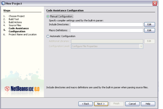This screenshot has width=163, height=109.
Task: Click the Steps heading
Action: (x=7, y=11)
